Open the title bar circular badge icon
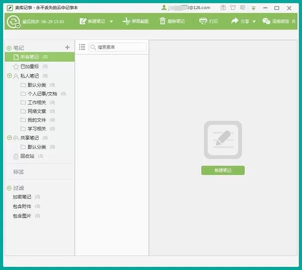Screen dimensions: 302x270 coord(223,8)
